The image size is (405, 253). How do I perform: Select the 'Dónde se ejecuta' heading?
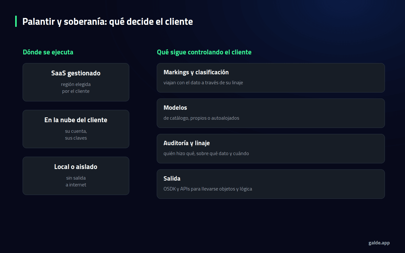coord(48,52)
